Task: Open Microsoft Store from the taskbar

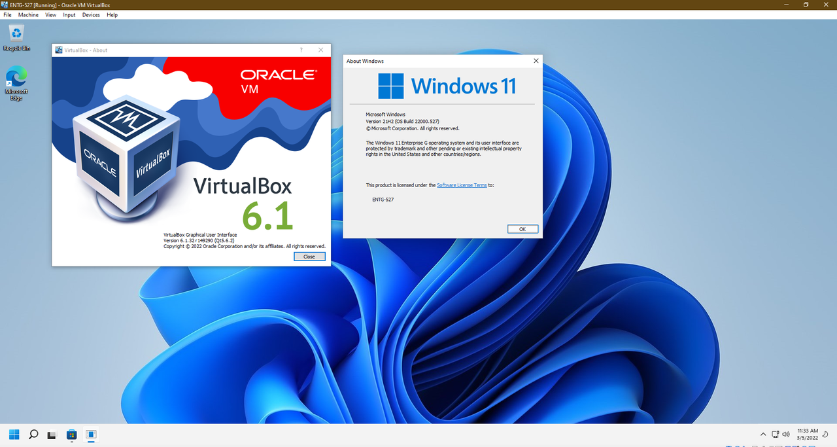Action: [72, 434]
